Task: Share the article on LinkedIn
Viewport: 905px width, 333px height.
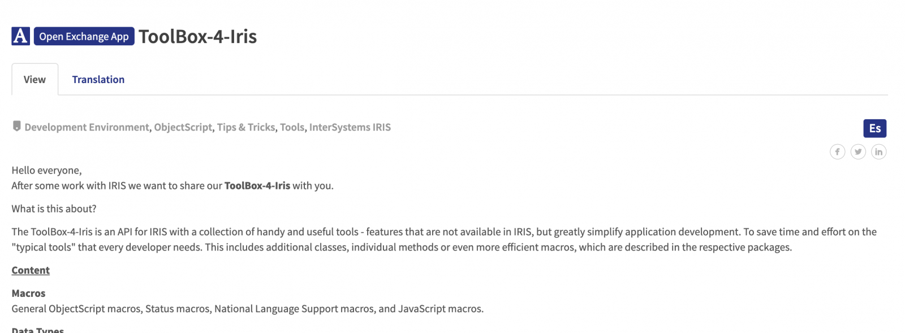Action: (878, 152)
